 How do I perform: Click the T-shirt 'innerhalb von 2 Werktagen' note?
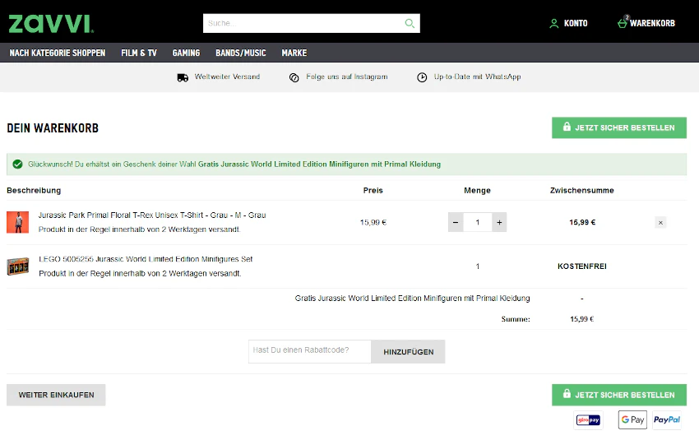point(140,229)
